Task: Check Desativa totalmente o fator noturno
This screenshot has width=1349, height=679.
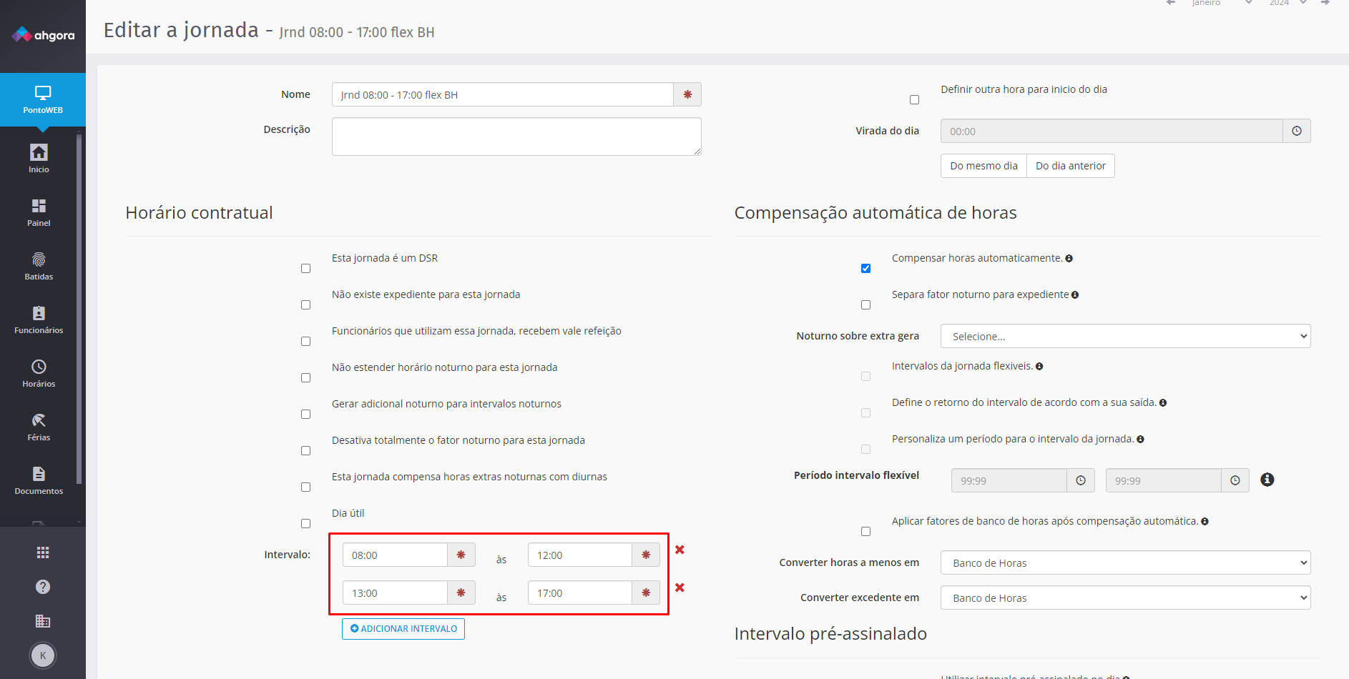Action: tap(305, 451)
